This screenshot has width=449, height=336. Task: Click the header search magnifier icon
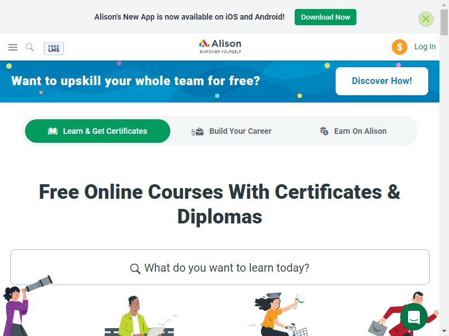pyautogui.click(x=30, y=47)
